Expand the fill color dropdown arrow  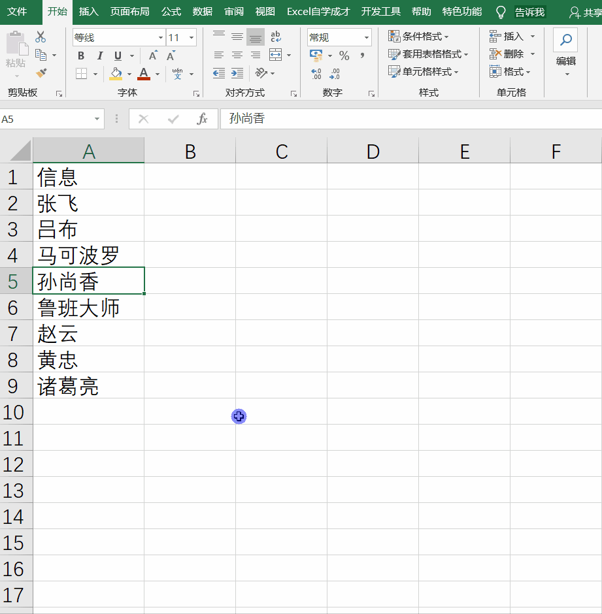coord(129,74)
